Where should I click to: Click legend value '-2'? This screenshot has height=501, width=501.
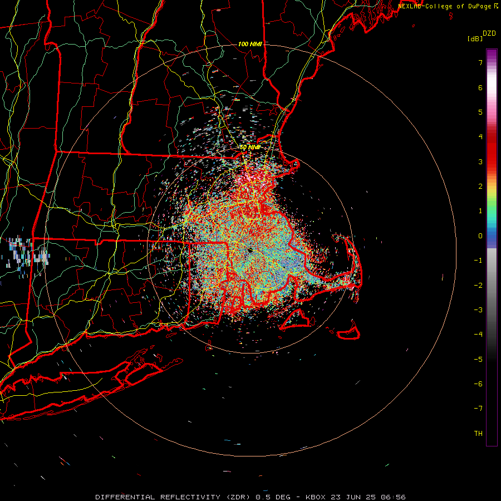click(478, 285)
